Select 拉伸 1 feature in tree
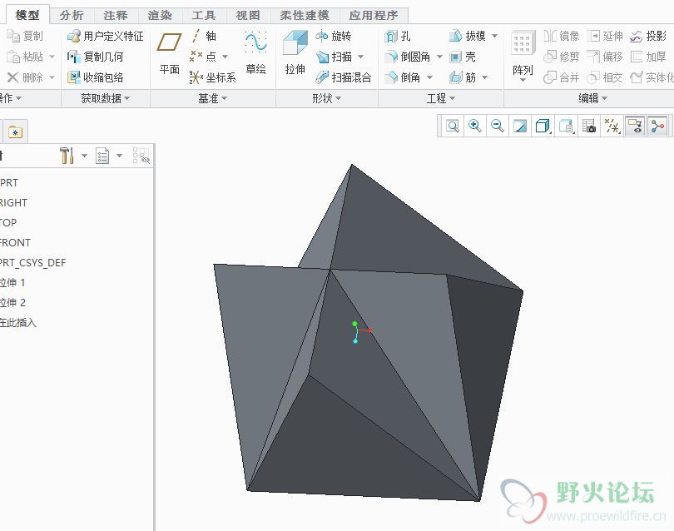 [x=12, y=282]
